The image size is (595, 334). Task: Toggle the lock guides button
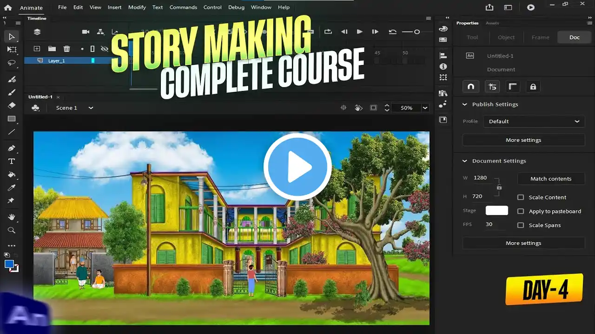pyautogui.click(x=533, y=87)
